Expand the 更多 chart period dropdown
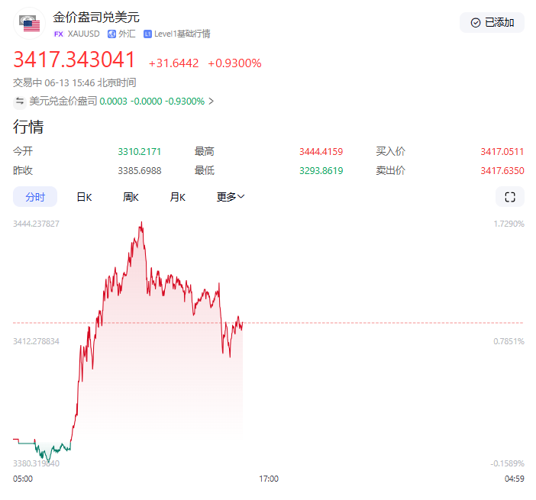Image resolution: width=536 pixels, height=500 pixels. [x=230, y=197]
